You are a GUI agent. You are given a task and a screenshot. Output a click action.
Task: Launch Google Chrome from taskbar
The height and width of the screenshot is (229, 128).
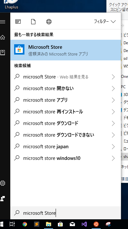[x=25, y=224]
